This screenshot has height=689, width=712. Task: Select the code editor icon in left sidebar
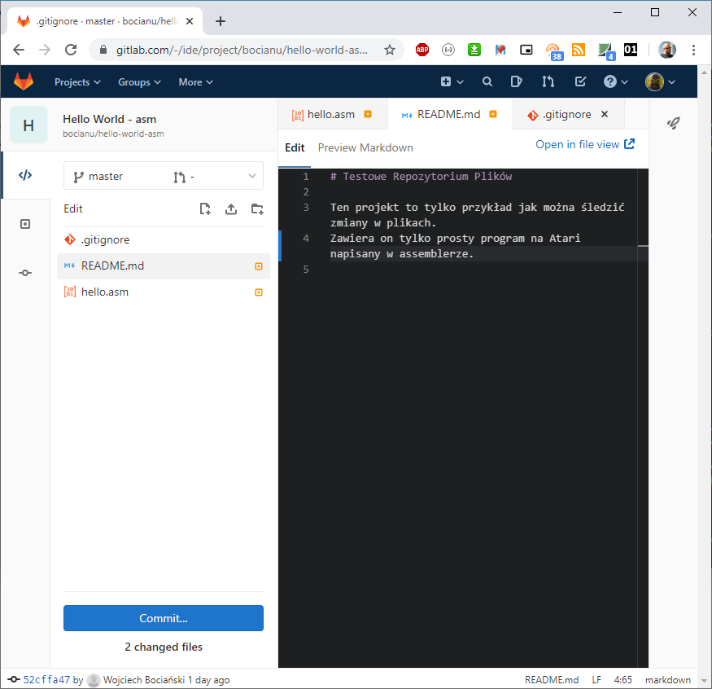[24, 173]
